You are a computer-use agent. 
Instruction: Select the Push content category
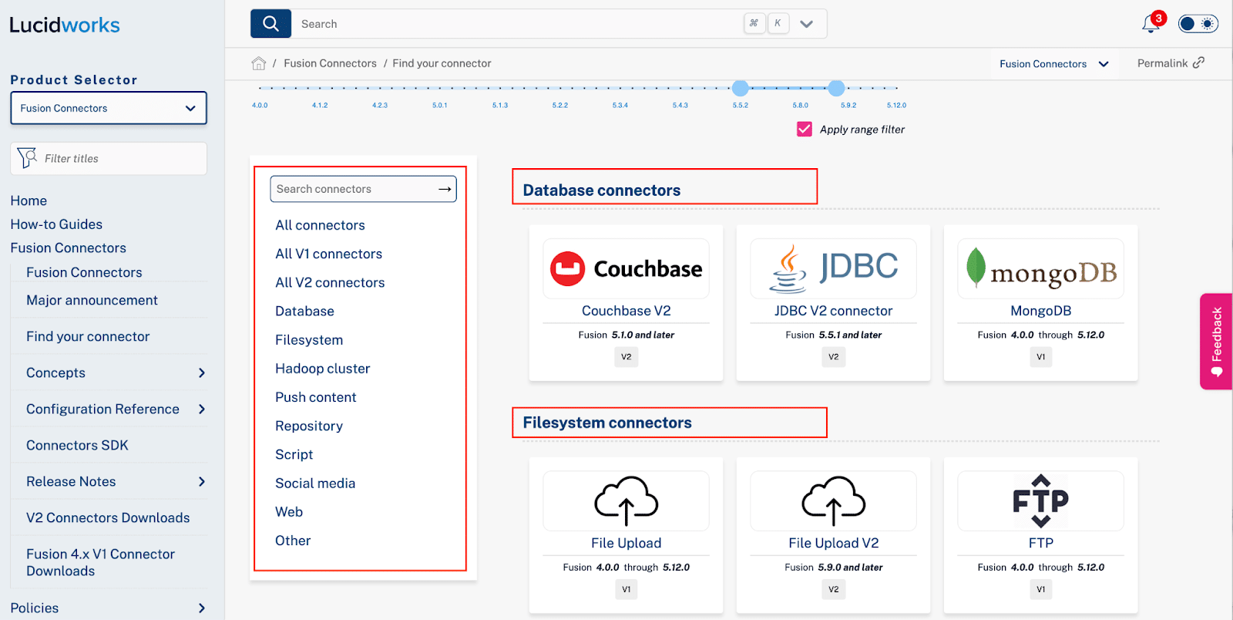[316, 397]
